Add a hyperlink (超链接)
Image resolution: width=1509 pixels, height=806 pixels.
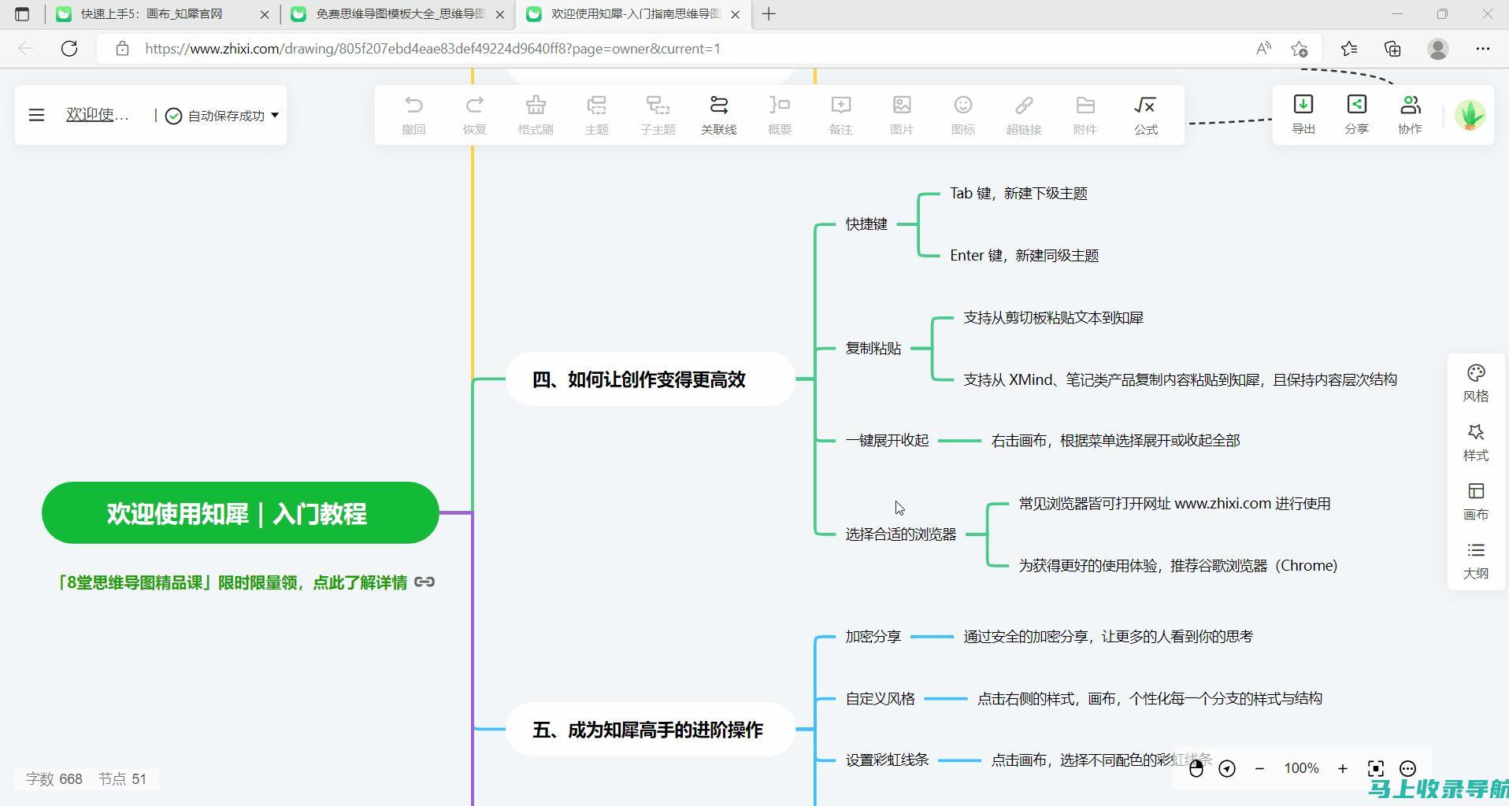pyautogui.click(x=1024, y=115)
